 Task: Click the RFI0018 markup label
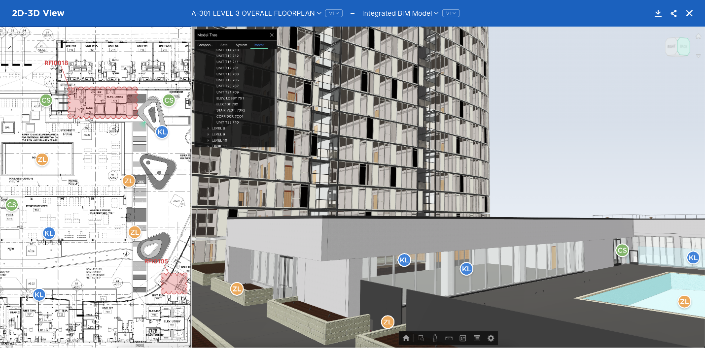click(x=56, y=63)
